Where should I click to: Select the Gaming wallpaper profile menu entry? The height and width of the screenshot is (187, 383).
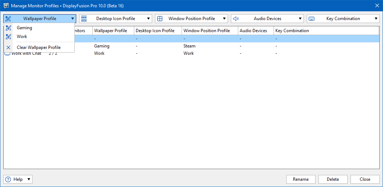pos(39,28)
